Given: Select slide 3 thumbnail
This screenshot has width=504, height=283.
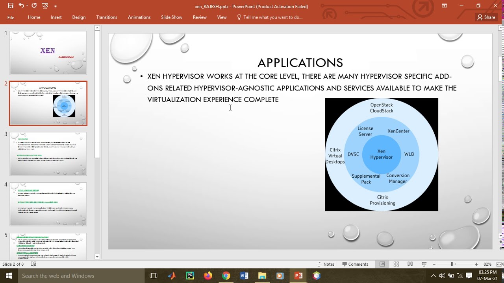Looking at the screenshot, I should pos(48,154).
